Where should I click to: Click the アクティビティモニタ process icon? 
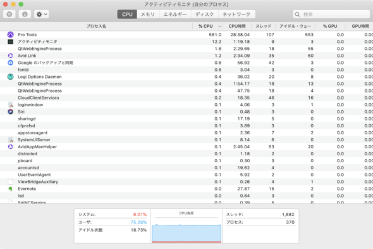(11, 42)
